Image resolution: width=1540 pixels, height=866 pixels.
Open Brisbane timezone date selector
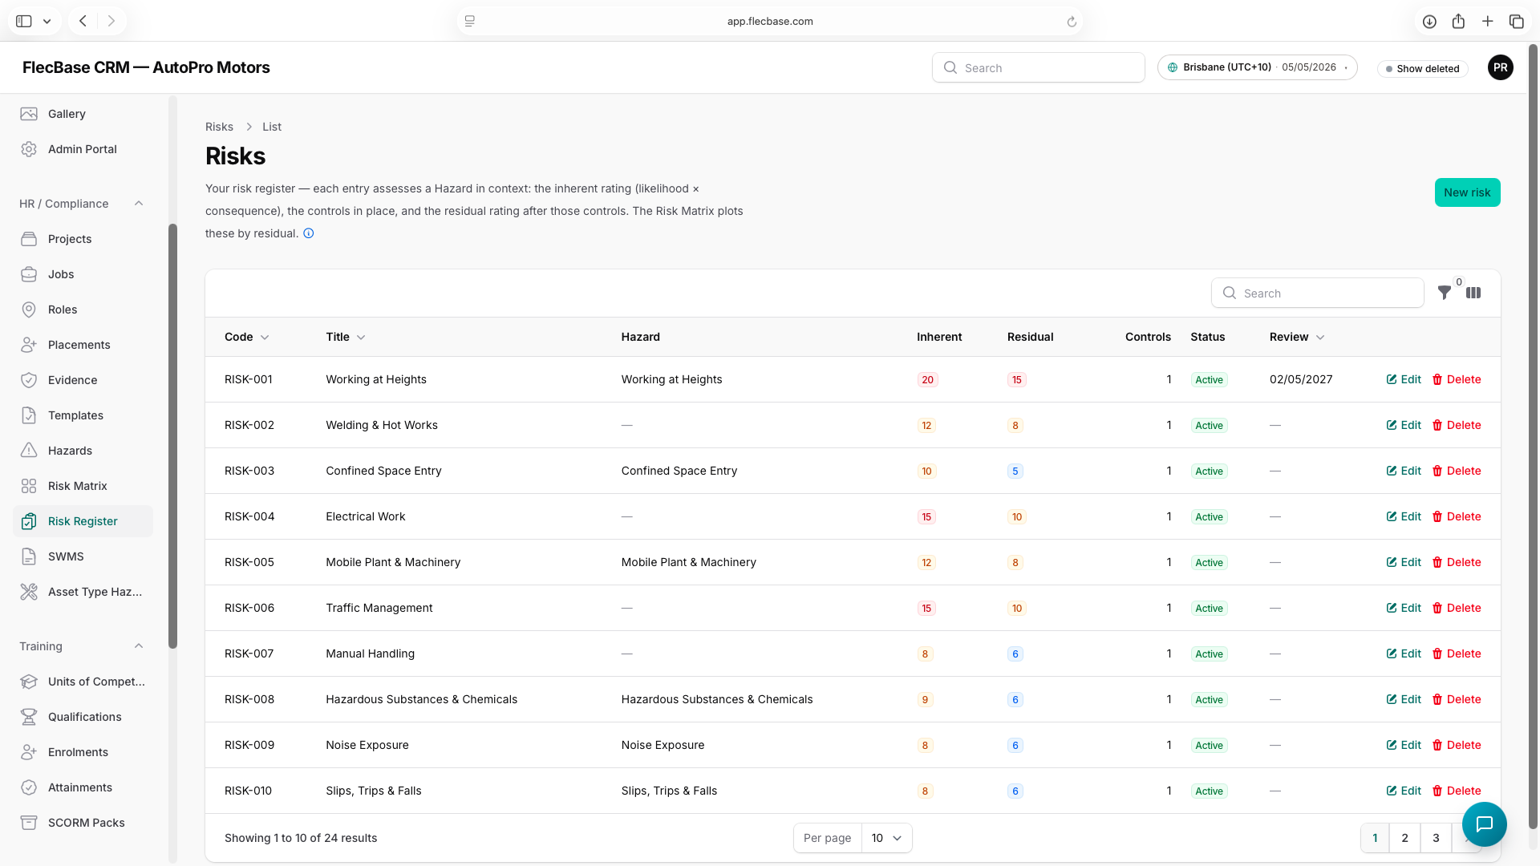[x=1257, y=67]
